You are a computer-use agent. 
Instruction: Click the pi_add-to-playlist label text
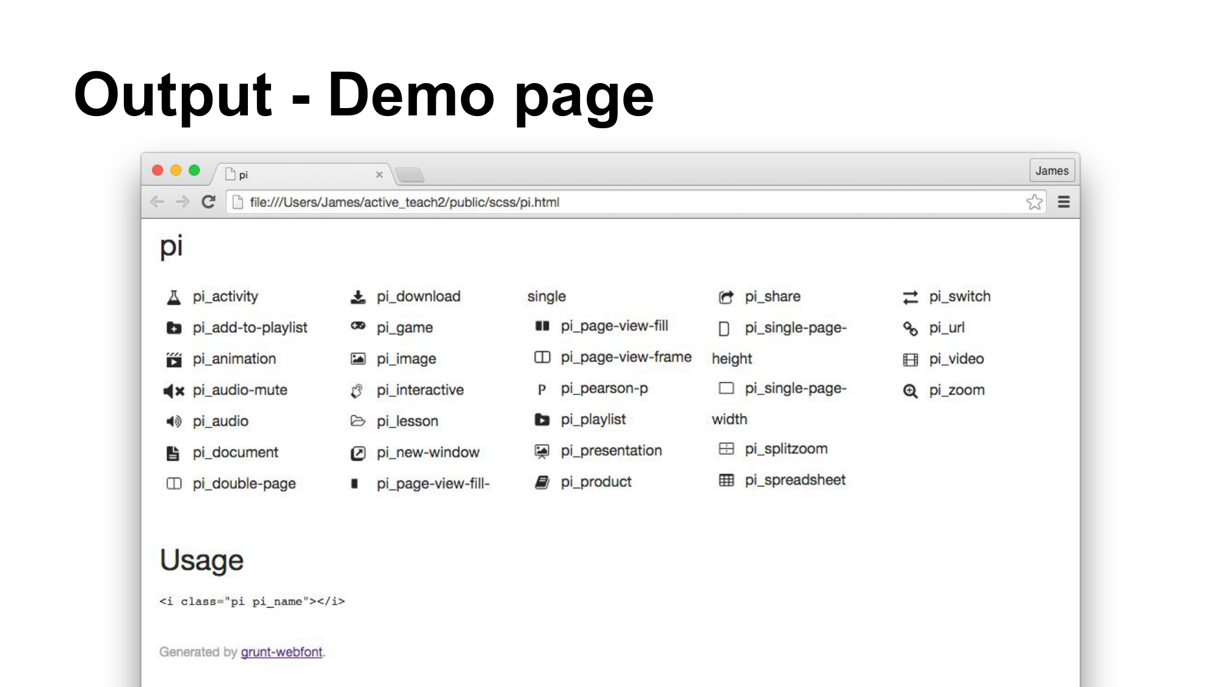tap(250, 328)
